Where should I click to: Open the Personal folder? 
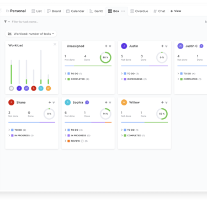click(16, 11)
